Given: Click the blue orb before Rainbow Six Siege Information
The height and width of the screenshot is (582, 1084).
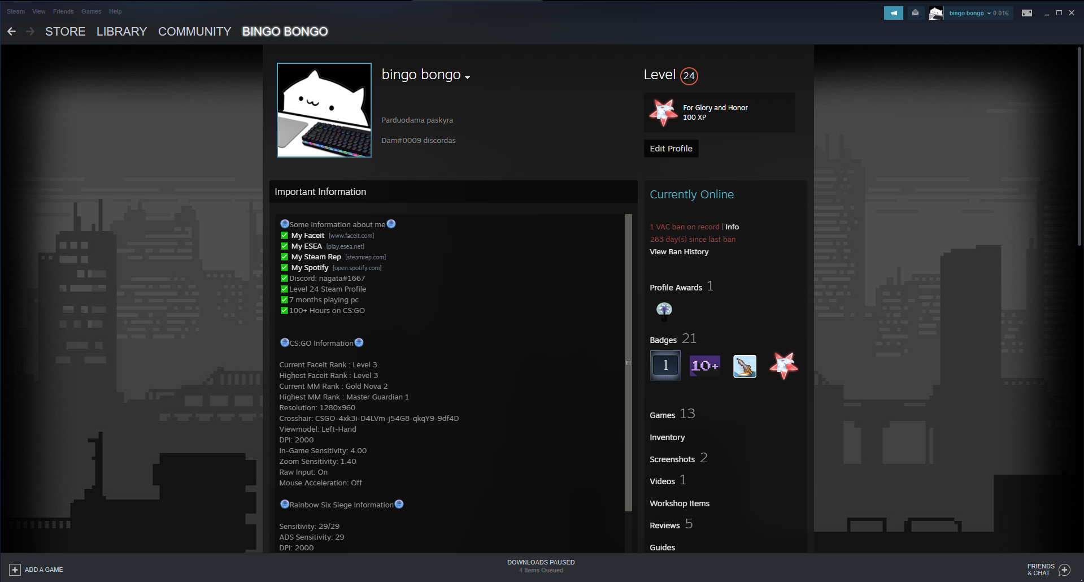Looking at the screenshot, I should (285, 504).
